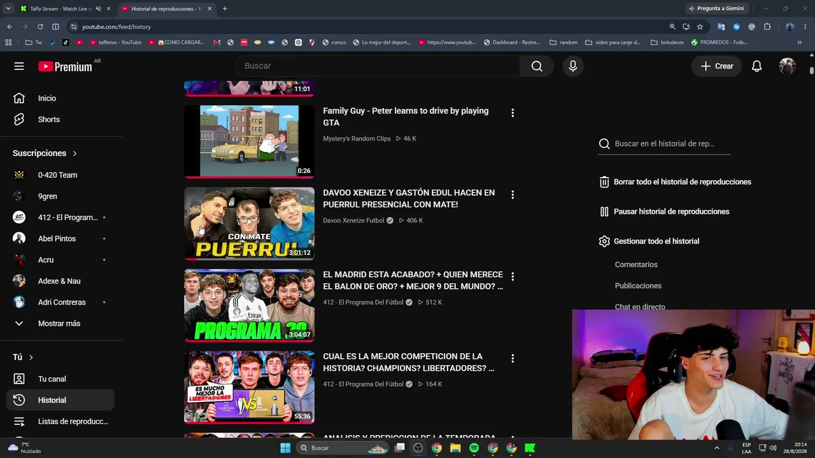Viewport: 815px width, 458px height.
Task: Open the account avatar menu
Action: tap(788, 66)
